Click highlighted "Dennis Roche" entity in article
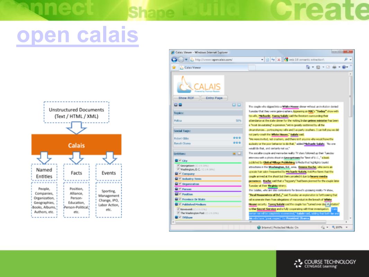The image size is (369, 277). coord(307,167)
